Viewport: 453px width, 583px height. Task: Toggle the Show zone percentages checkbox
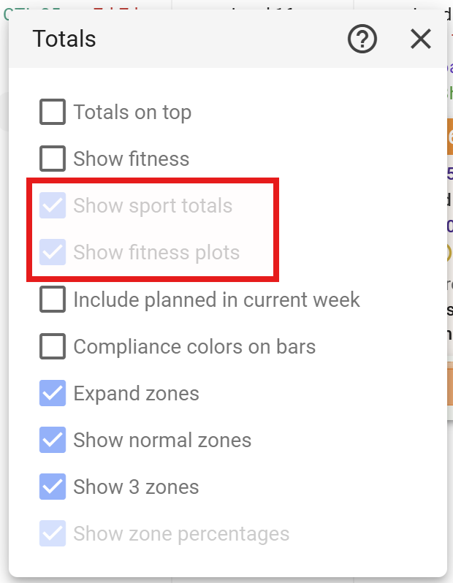(53, 533)
